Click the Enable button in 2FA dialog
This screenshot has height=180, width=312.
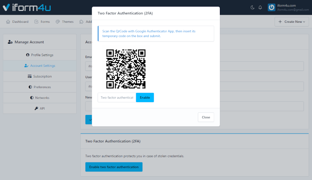[x=145, y=98]
